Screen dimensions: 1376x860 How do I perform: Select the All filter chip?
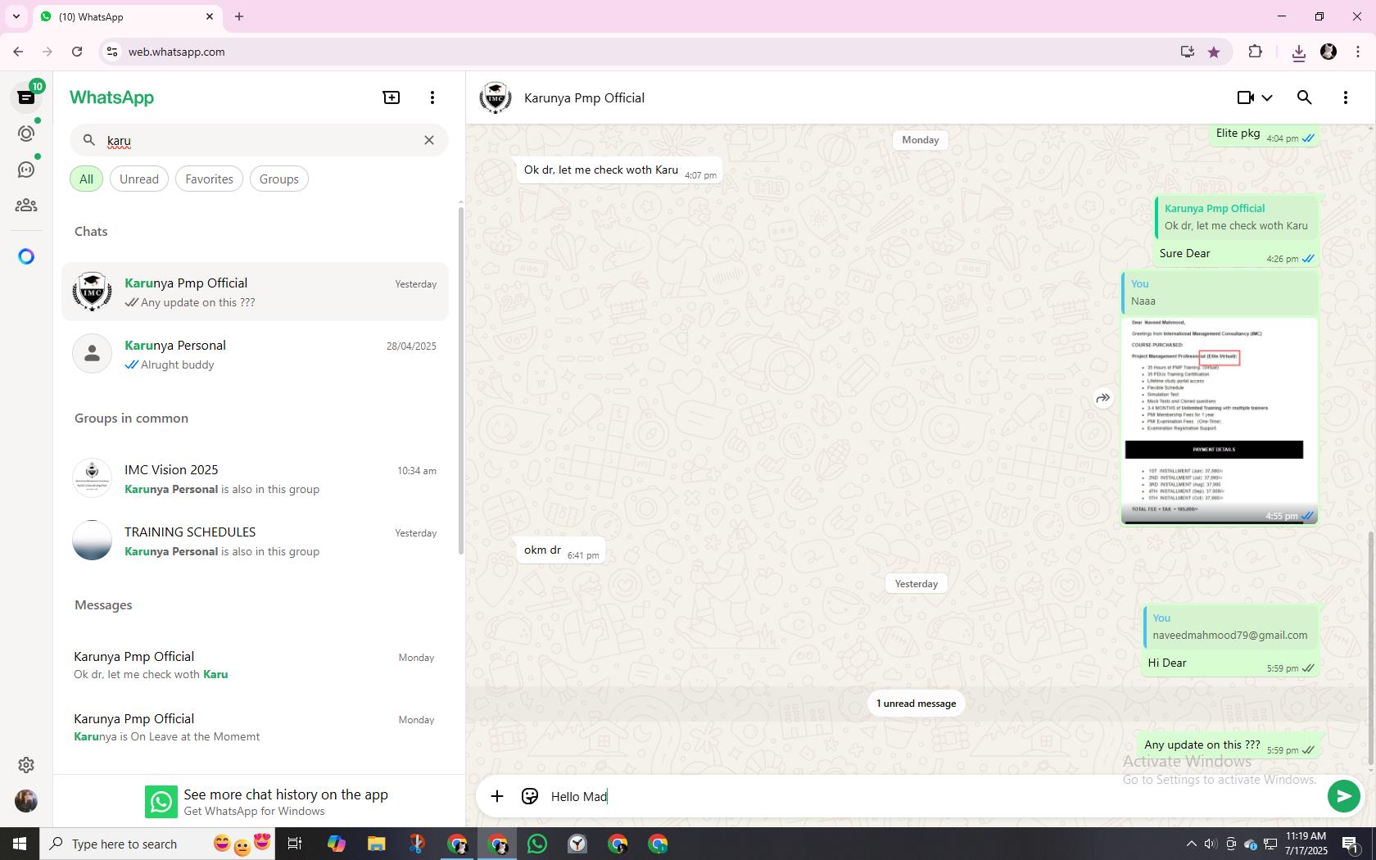click(x=86, y=179)
